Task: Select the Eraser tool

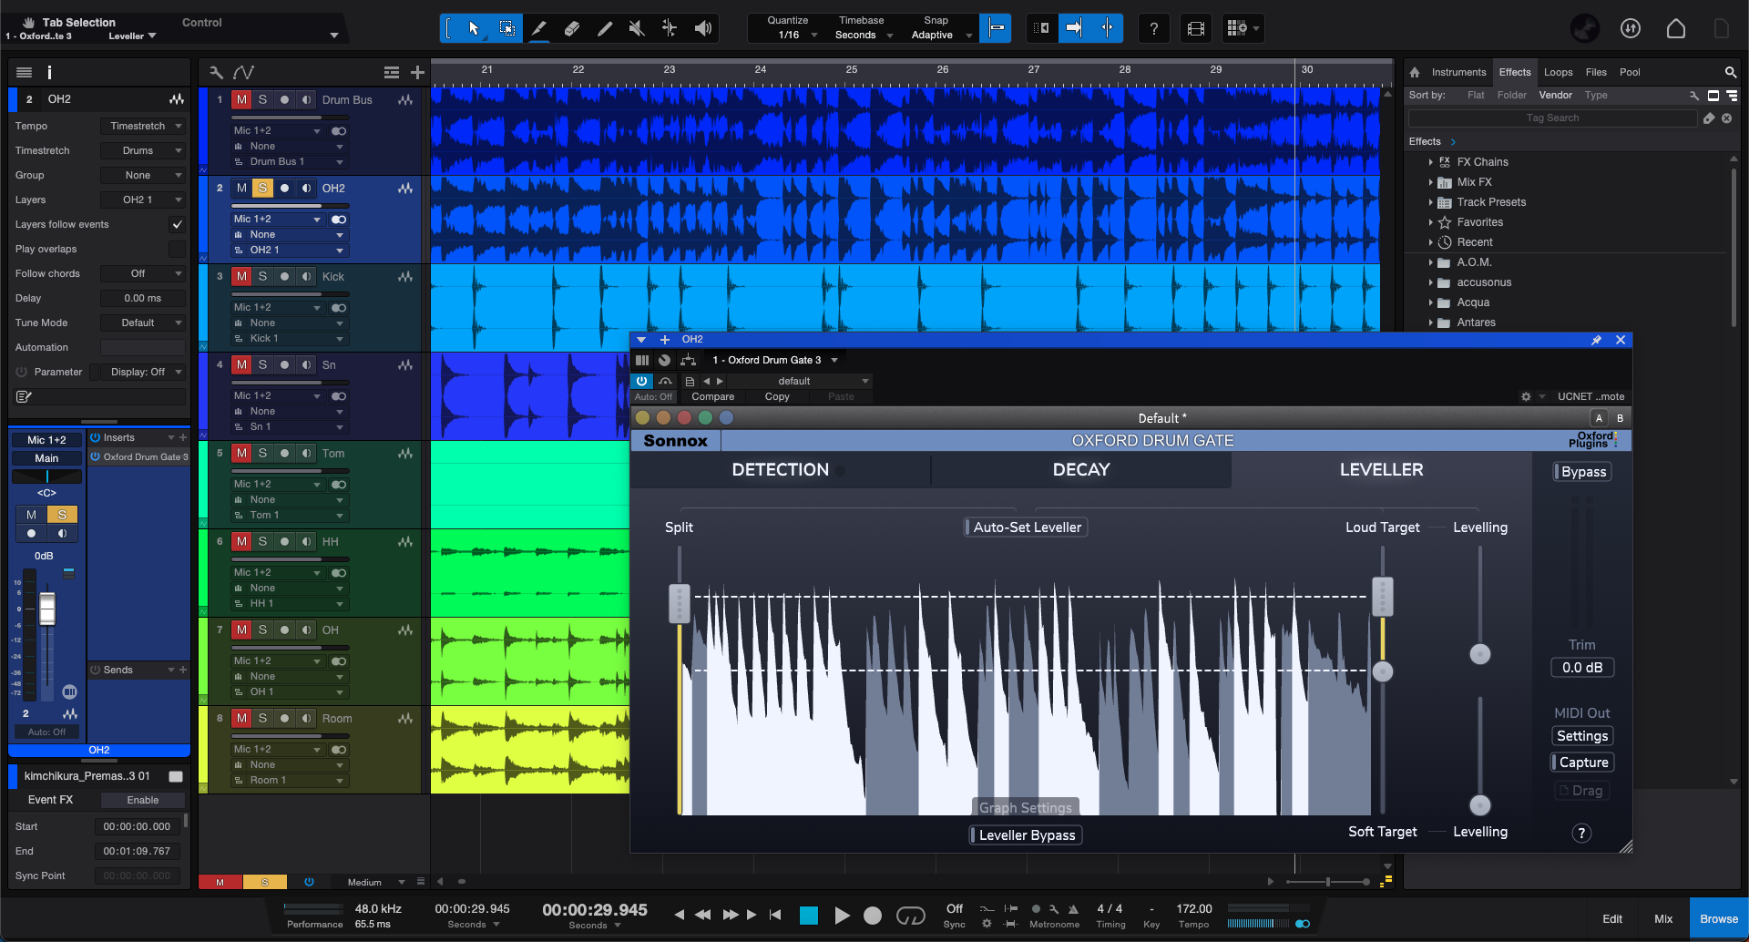Action: 572,28
